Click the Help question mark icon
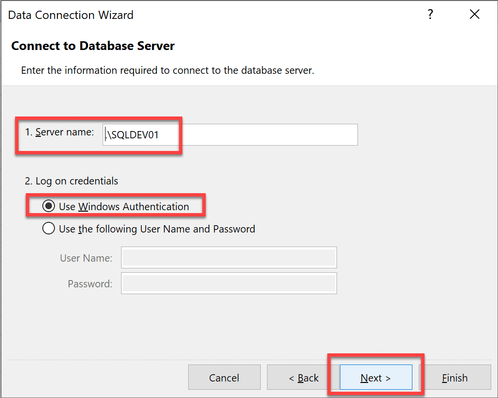Screen dimensions: 498x398 (x=430, y=15)
